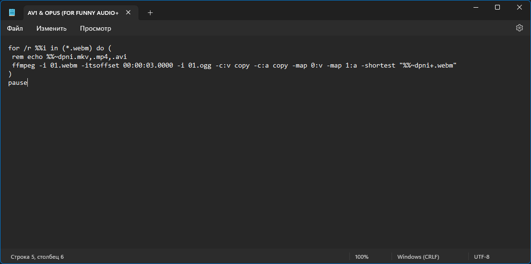The height and width of the screenshot is (264, 531).
Task: Click the UTF-8 encoding indicator
Action: (x=482, y=257)
